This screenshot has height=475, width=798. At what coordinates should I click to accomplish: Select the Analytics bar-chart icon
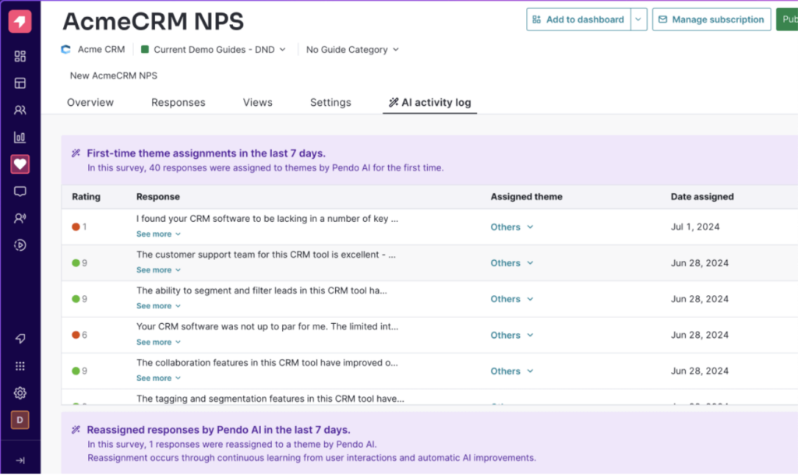tap(19, 136)
